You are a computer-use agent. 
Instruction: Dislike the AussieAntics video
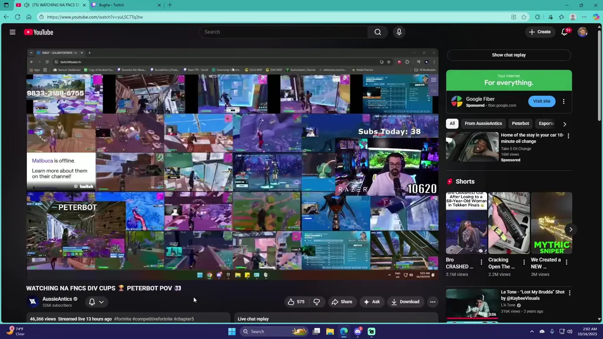317,302
